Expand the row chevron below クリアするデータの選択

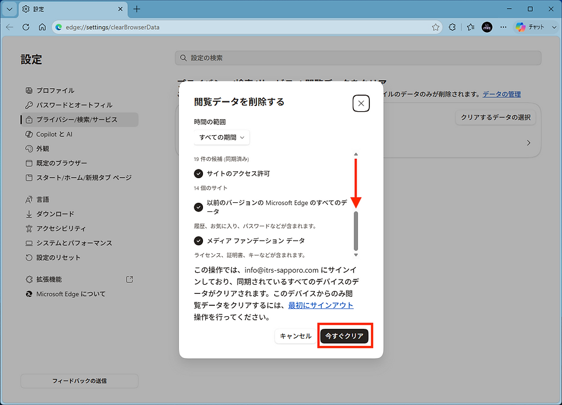pos(529,143)
